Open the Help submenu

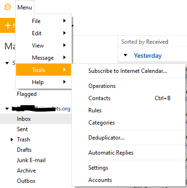pos(43,82)
